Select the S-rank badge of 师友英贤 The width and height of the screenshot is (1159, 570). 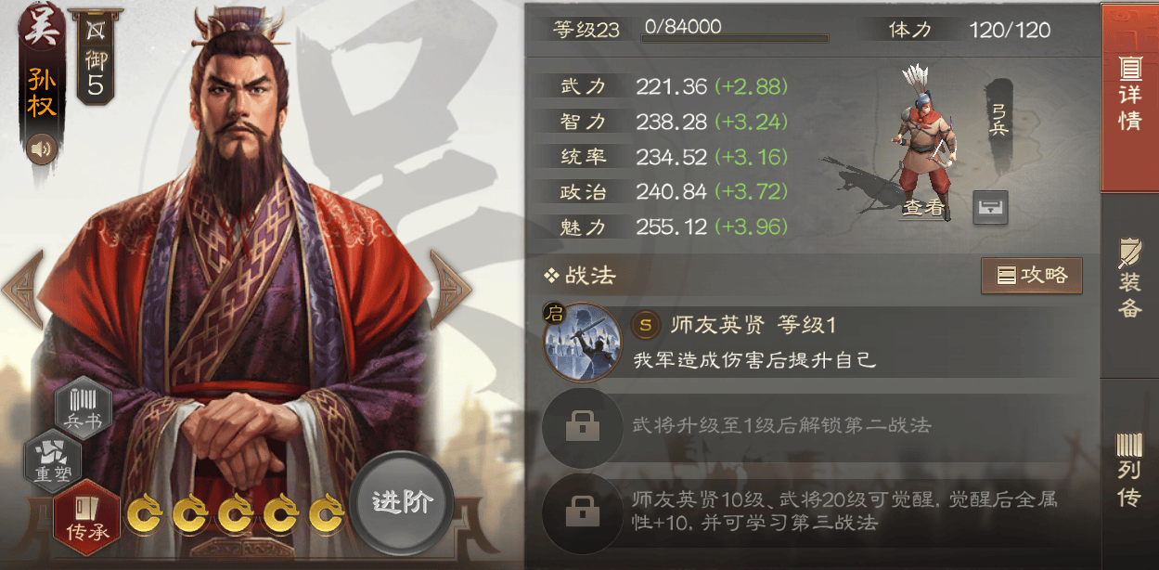(647, 325)
